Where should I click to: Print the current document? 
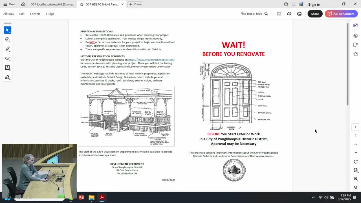point(299,14)
